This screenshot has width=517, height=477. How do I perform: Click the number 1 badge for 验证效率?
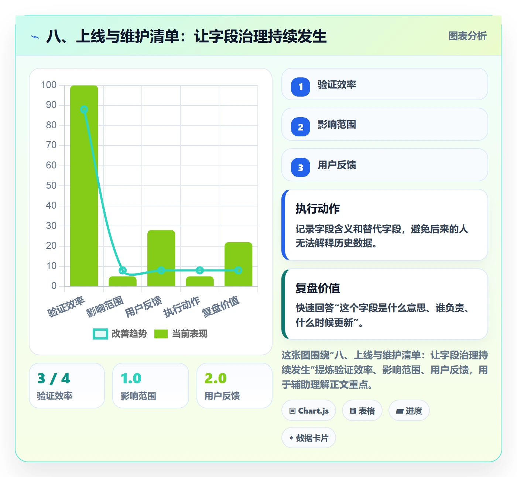coord(301,87)
